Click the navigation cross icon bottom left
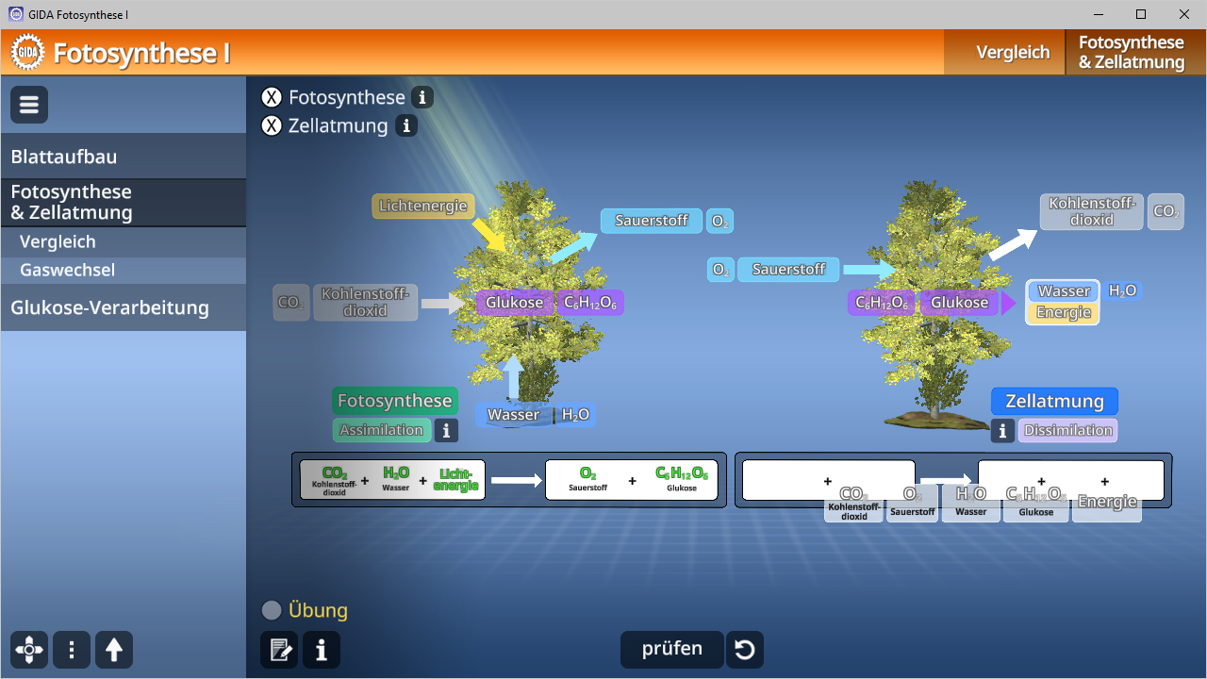 (x=29, y=650)
